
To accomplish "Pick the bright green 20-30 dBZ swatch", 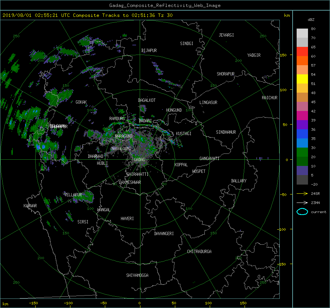I will [302, 152].
